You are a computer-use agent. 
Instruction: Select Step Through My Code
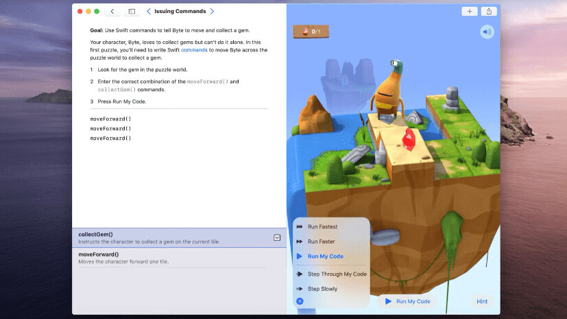(336, 274)
